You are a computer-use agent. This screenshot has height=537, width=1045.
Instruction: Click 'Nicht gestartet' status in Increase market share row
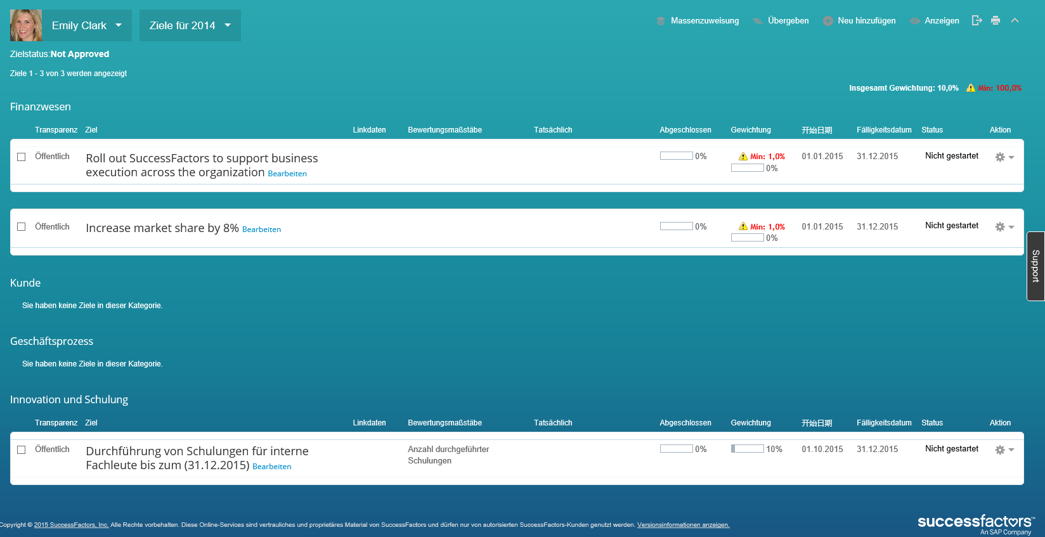tap(952, 226)
